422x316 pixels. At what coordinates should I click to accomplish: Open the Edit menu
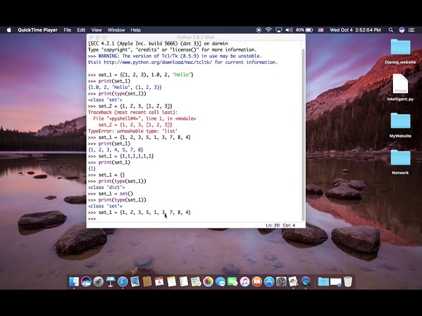click(81, 30)
